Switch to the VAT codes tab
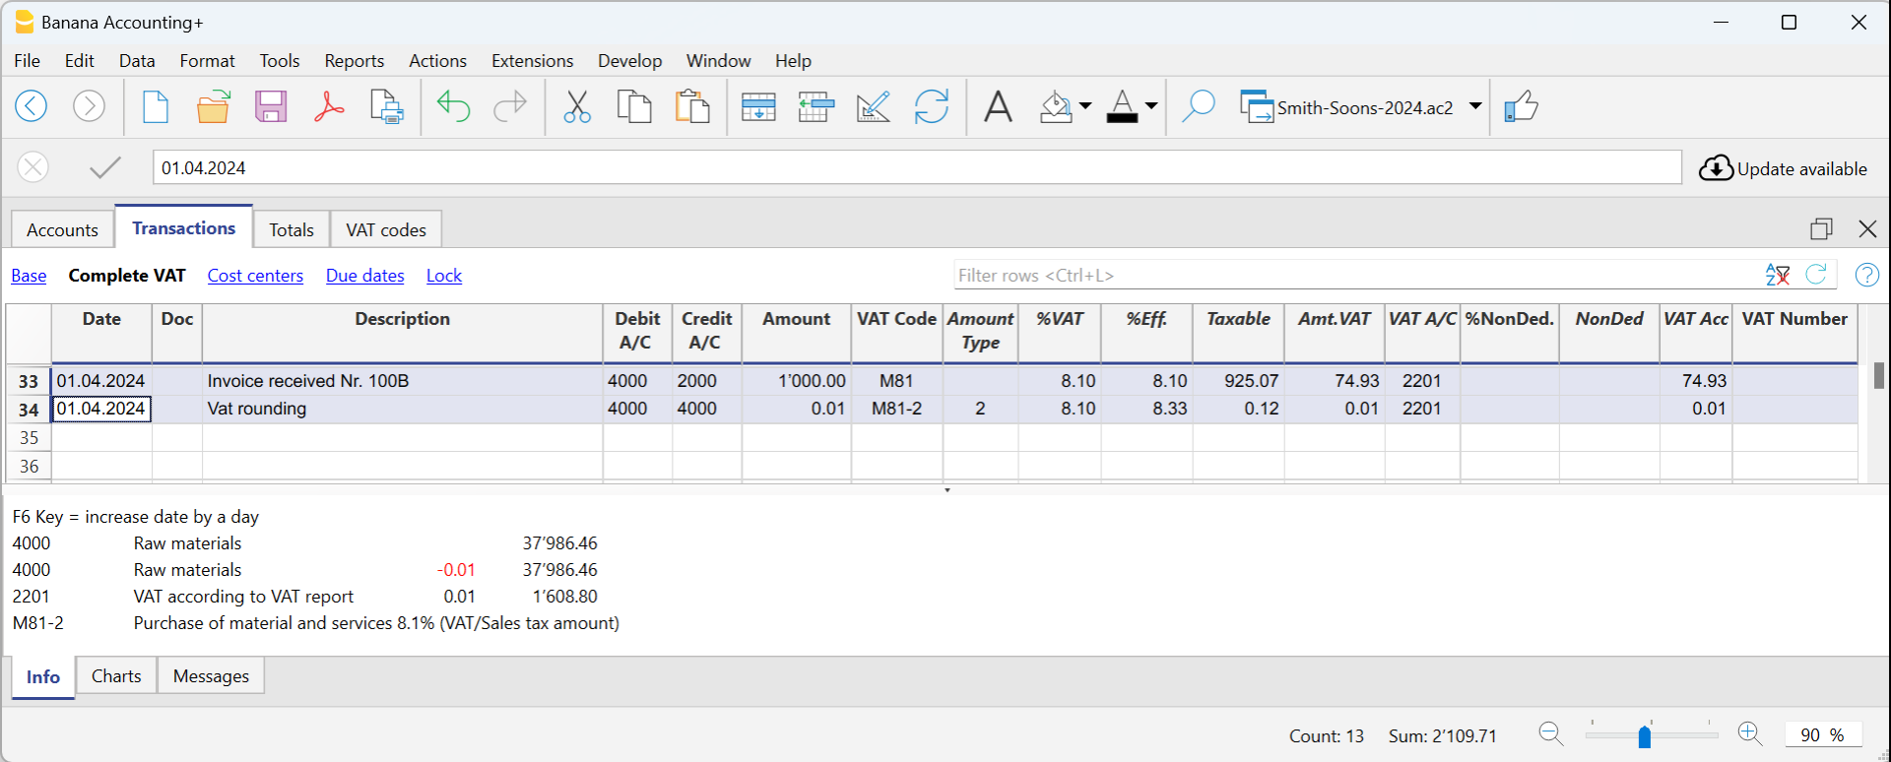Screen dimensions: 1891x762 386,230
